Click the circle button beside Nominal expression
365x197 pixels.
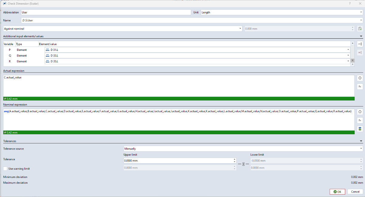[x=360, y=112]
